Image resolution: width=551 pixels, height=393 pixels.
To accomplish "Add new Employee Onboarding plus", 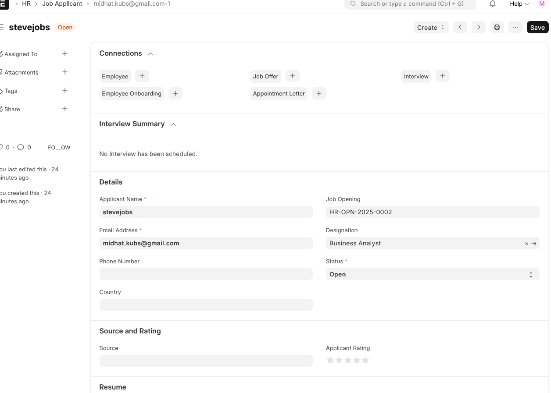I will 175,93.
